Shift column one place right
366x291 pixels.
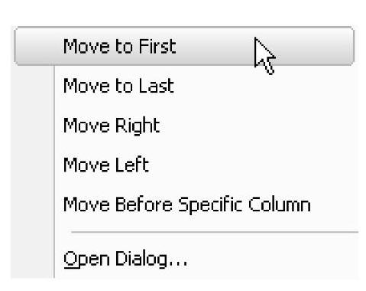(x=183, y=125)
